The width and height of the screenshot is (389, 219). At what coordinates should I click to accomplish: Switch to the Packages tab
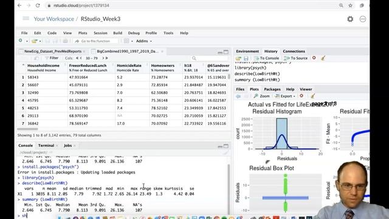pos(272,89)
